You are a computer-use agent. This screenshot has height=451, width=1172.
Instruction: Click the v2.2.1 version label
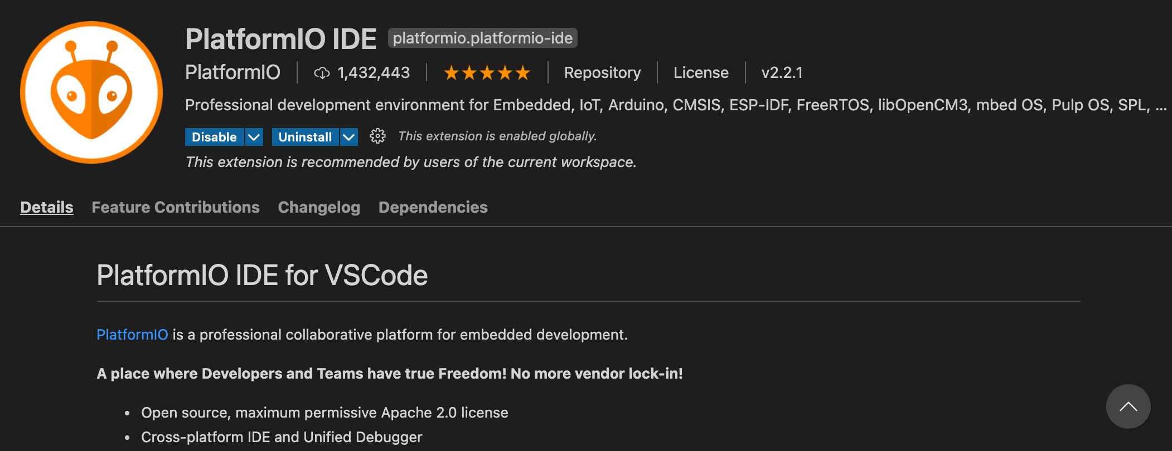click(x=782, y=73)
